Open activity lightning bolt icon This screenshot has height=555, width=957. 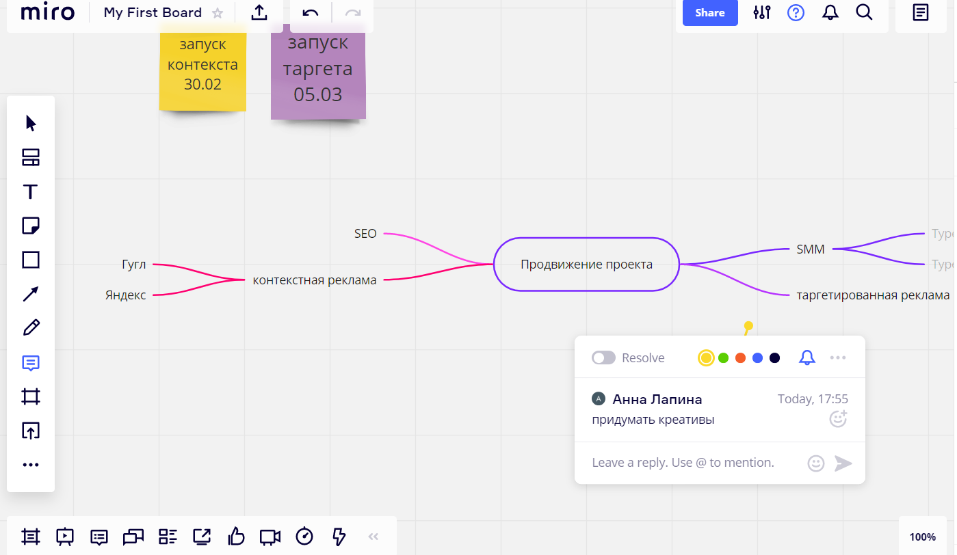click(339, 537)
